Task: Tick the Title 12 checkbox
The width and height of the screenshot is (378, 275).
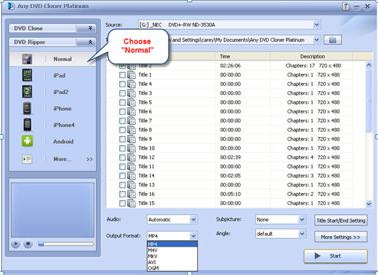Action: tap(122, 157)
